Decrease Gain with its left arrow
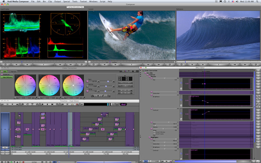This screenshot has height=163, width=261. [98, 82]
